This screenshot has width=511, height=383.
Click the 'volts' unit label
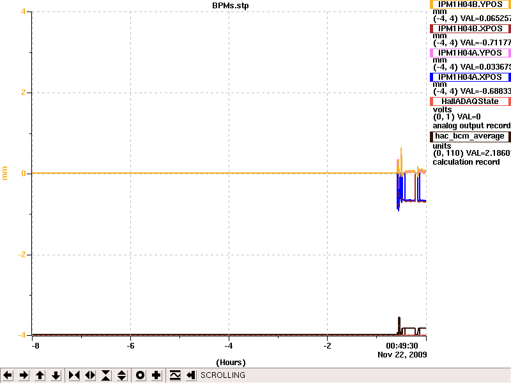point(442,109)
